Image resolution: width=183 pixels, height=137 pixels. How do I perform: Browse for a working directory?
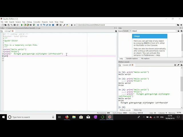178,25
